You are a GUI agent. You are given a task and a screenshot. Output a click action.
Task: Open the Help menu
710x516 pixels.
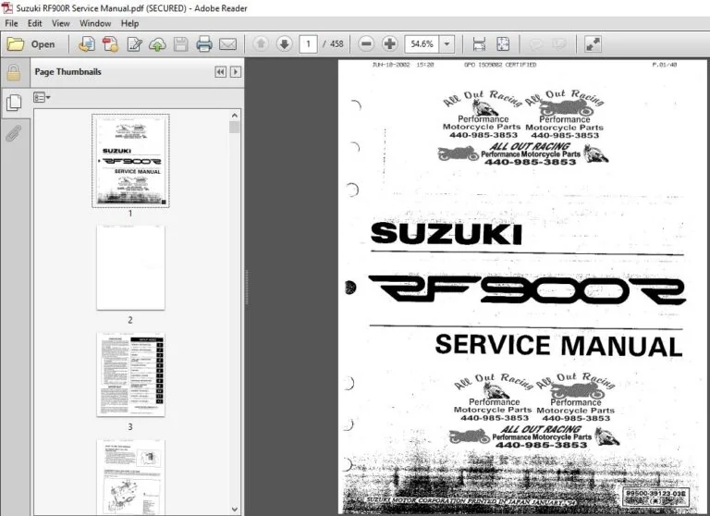coord(129,23)
